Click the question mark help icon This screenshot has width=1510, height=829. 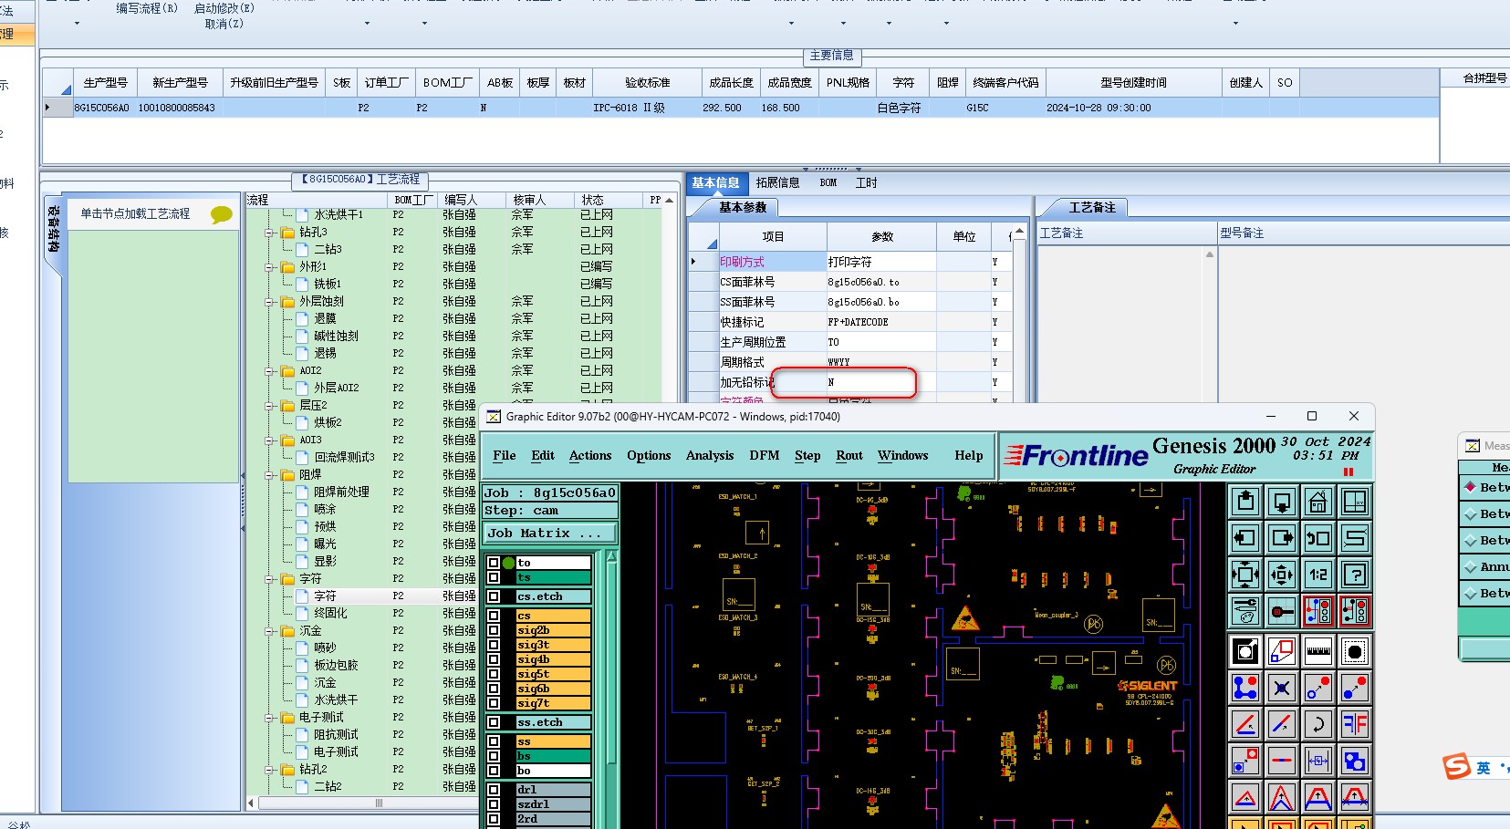[x=1355, y=575]
